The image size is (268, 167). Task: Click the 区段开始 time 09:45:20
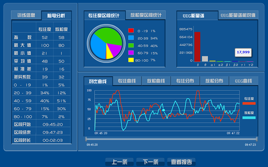click(x=53, y=125)
